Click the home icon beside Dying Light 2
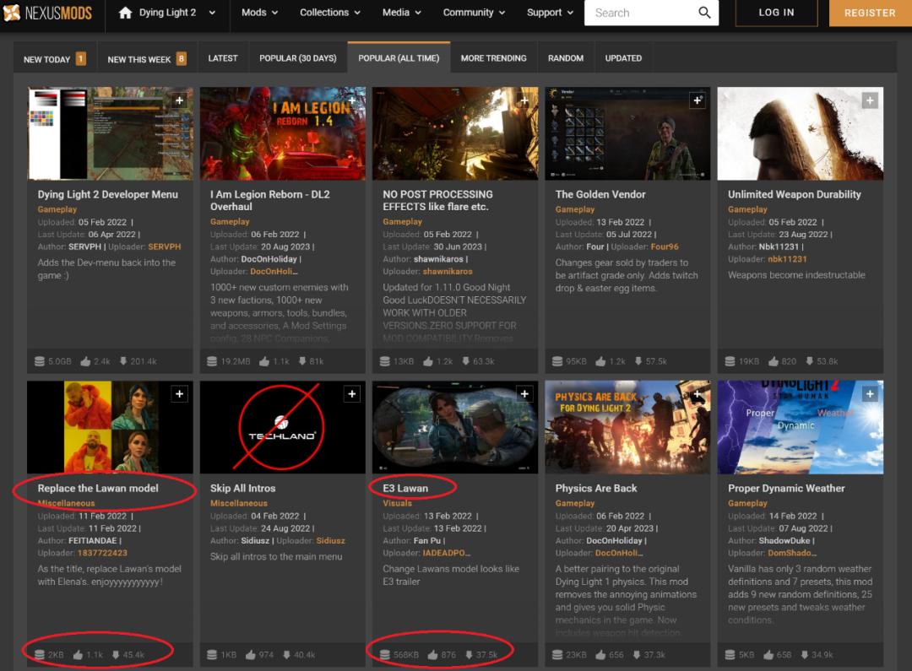 126,13
